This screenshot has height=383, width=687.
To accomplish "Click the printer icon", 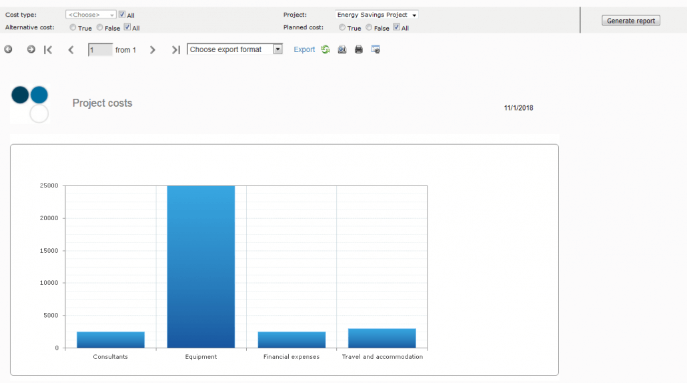I will [359, 49].
